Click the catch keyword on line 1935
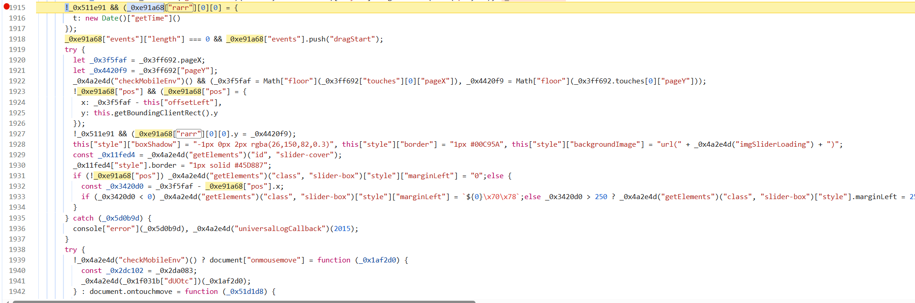The width and height of the screenshot is (915, 303). click(83, 218)
